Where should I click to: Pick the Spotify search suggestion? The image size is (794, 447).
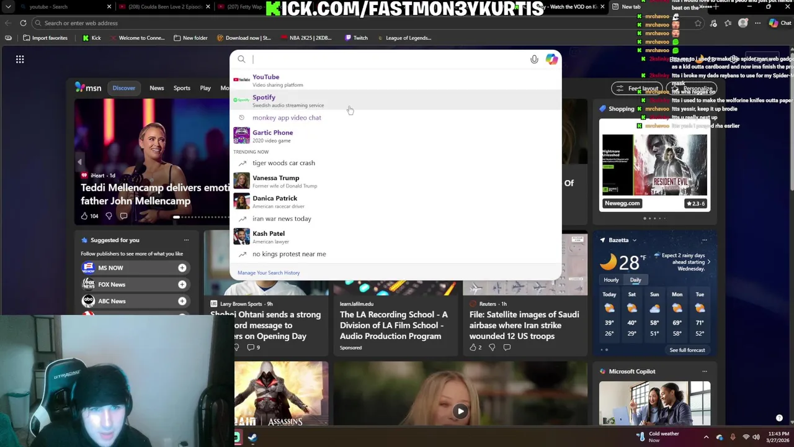(x=395, y=101)
